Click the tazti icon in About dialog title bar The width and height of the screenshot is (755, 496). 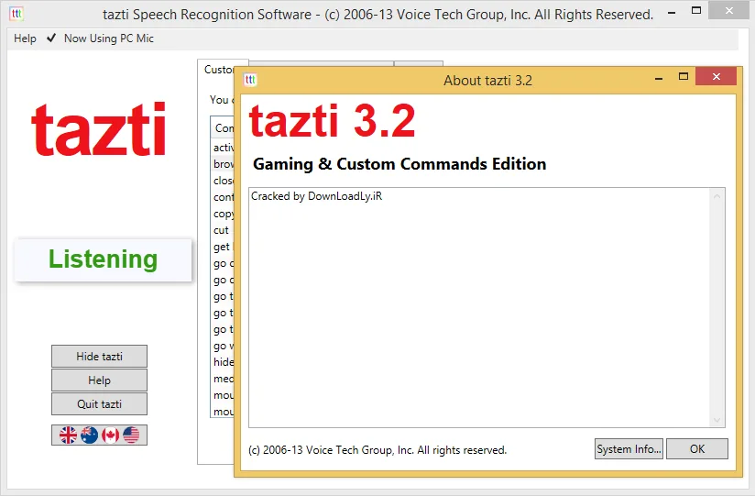click(x=250, y=80)
